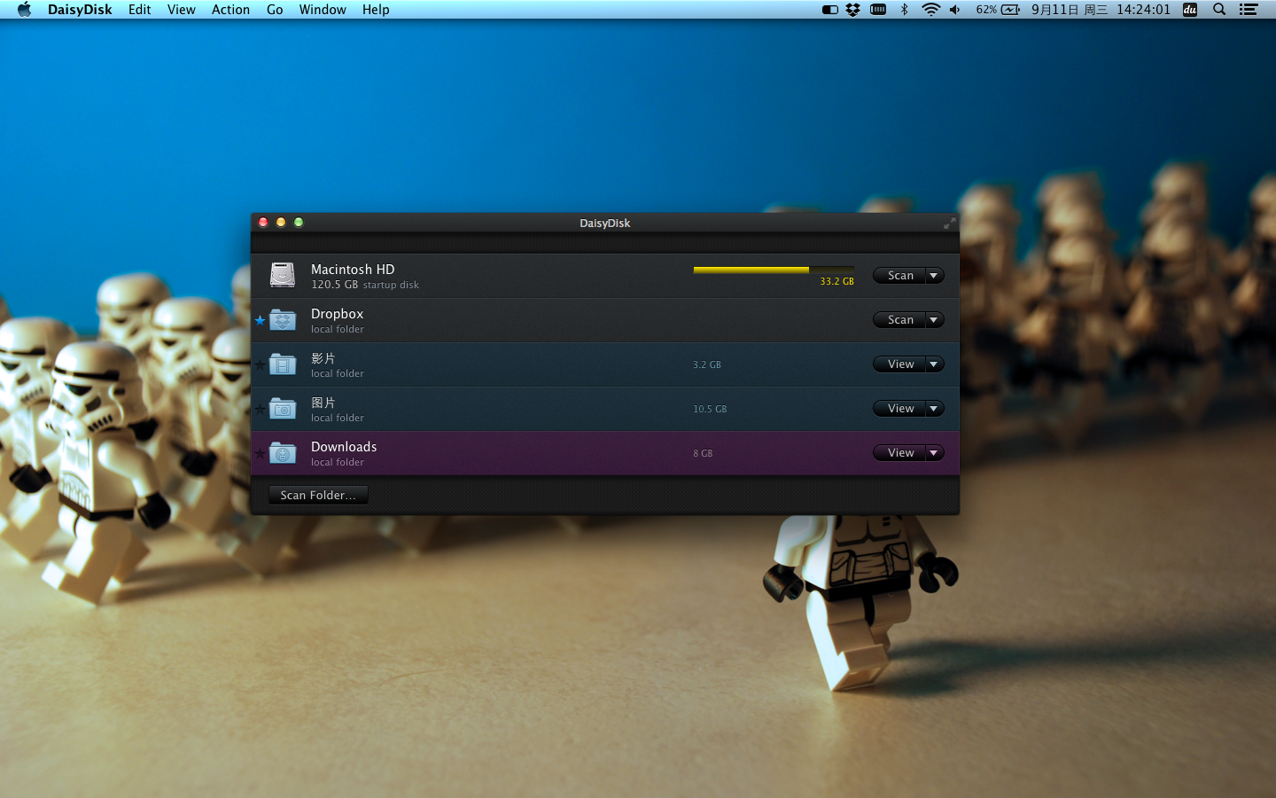Toggle the favorite star beside Dropbox

pyautogui.click(x=260, y=320)
